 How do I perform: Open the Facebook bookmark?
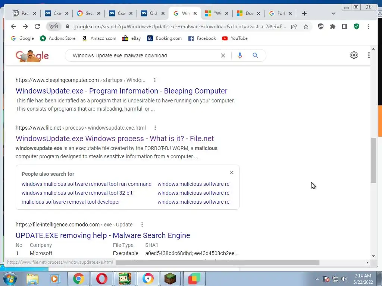point(202,38)
